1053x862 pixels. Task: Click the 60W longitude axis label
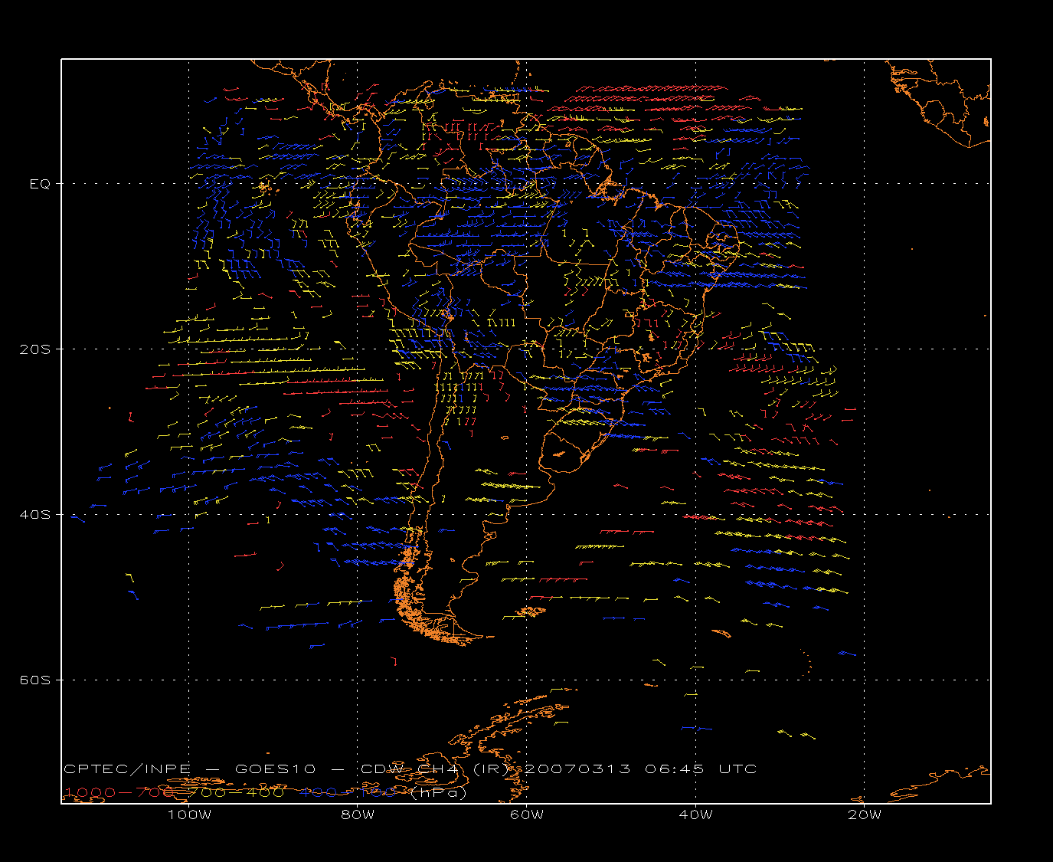[527, 814]
